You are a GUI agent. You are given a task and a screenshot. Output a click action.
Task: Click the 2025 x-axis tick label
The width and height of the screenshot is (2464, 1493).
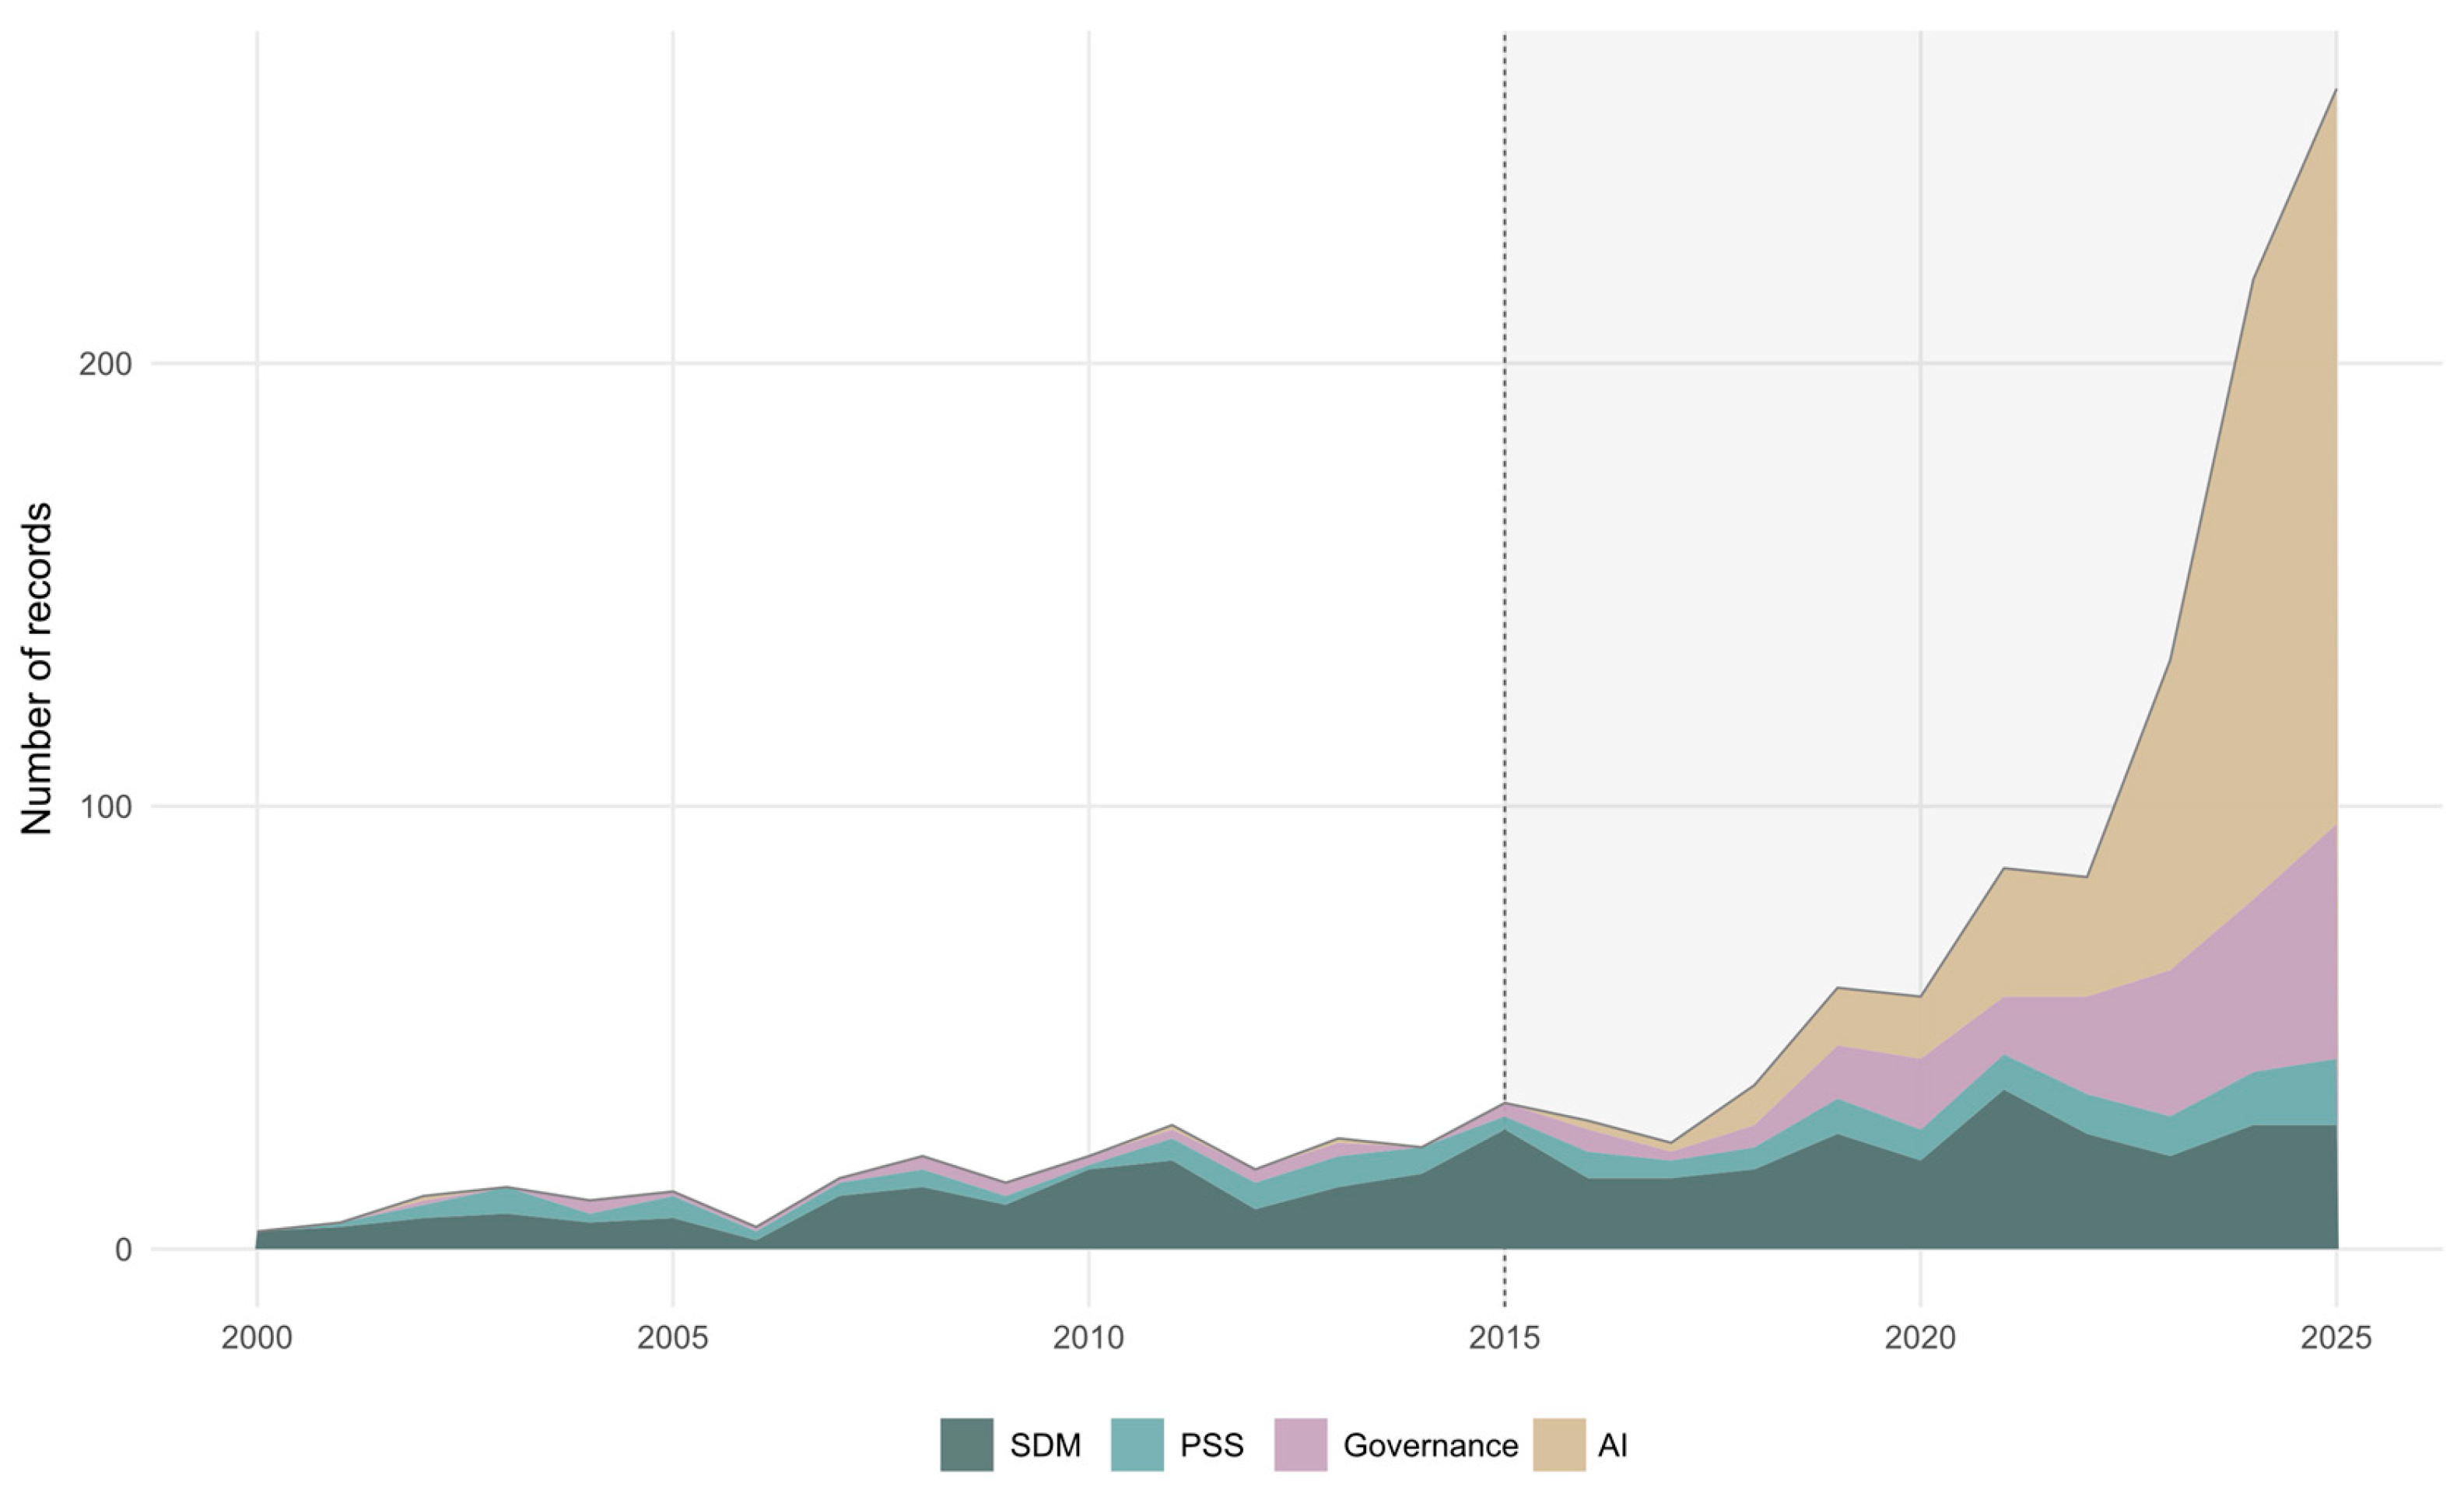pos(2336,1338)
